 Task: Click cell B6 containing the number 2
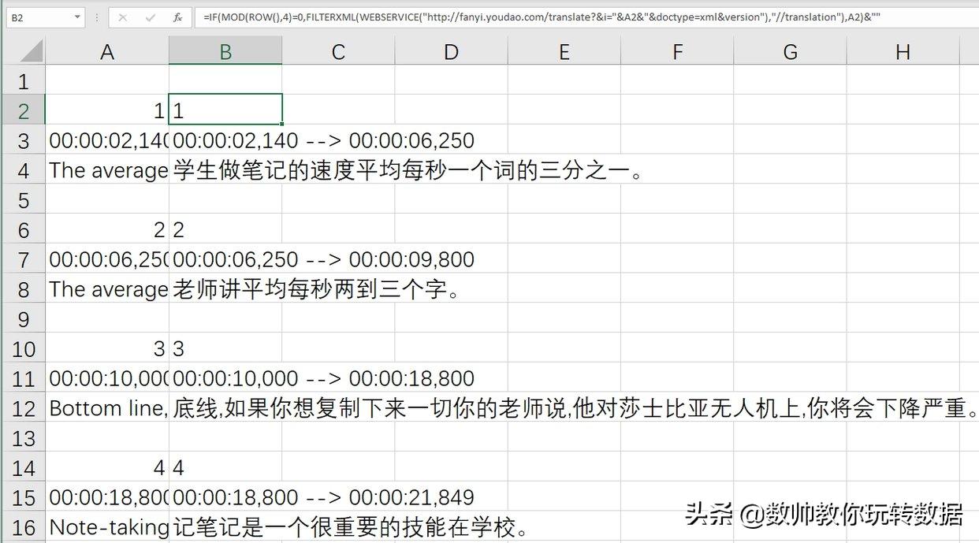[x=225, y=230]
